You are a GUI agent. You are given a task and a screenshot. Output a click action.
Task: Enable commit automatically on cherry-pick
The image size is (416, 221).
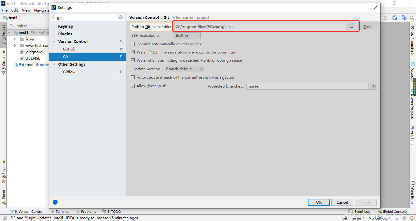pyautogui.click(x=132, y=44)
